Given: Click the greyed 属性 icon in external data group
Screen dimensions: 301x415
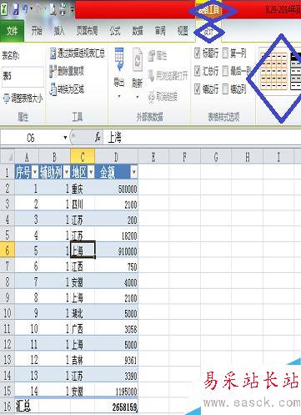Looking at the screenshot, I should [152, 56].
